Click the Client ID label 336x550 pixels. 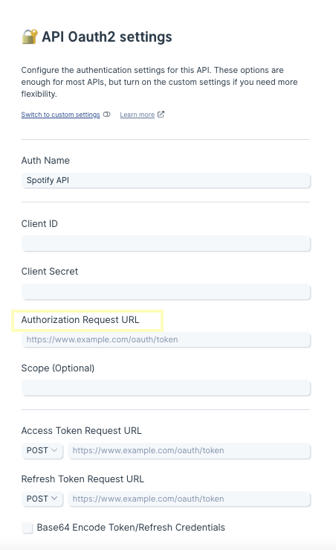[x=39, y=224]
